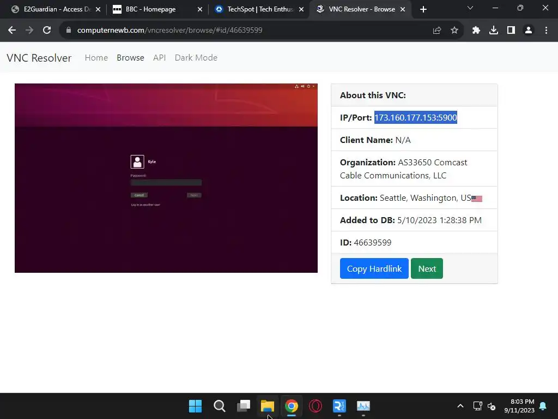This screenshot has width=558, height=419.
Task: Open the taskbar clock and date
Action: click(519, 406)
